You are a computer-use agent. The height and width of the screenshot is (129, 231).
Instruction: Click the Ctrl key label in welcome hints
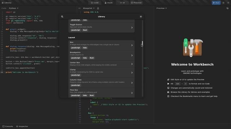178,84
